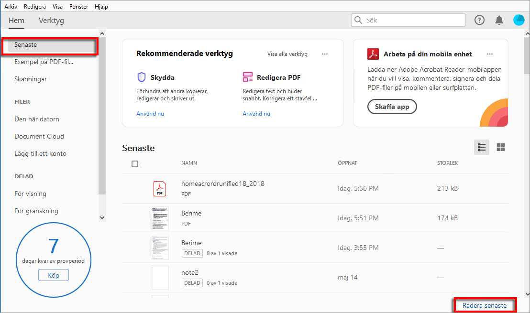Open the user profile avatar
Viewport: 530px width, 313px height.
[x=519, y=20]
